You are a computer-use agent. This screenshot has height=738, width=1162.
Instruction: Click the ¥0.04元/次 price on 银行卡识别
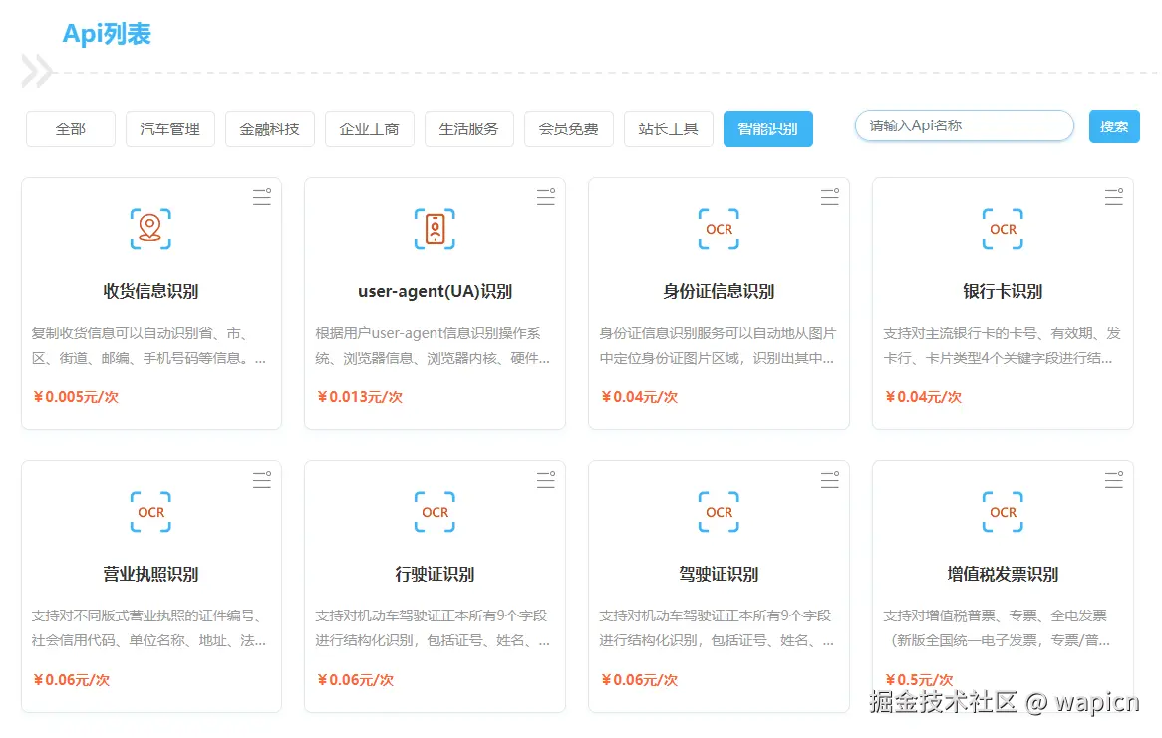click(924, 397)
